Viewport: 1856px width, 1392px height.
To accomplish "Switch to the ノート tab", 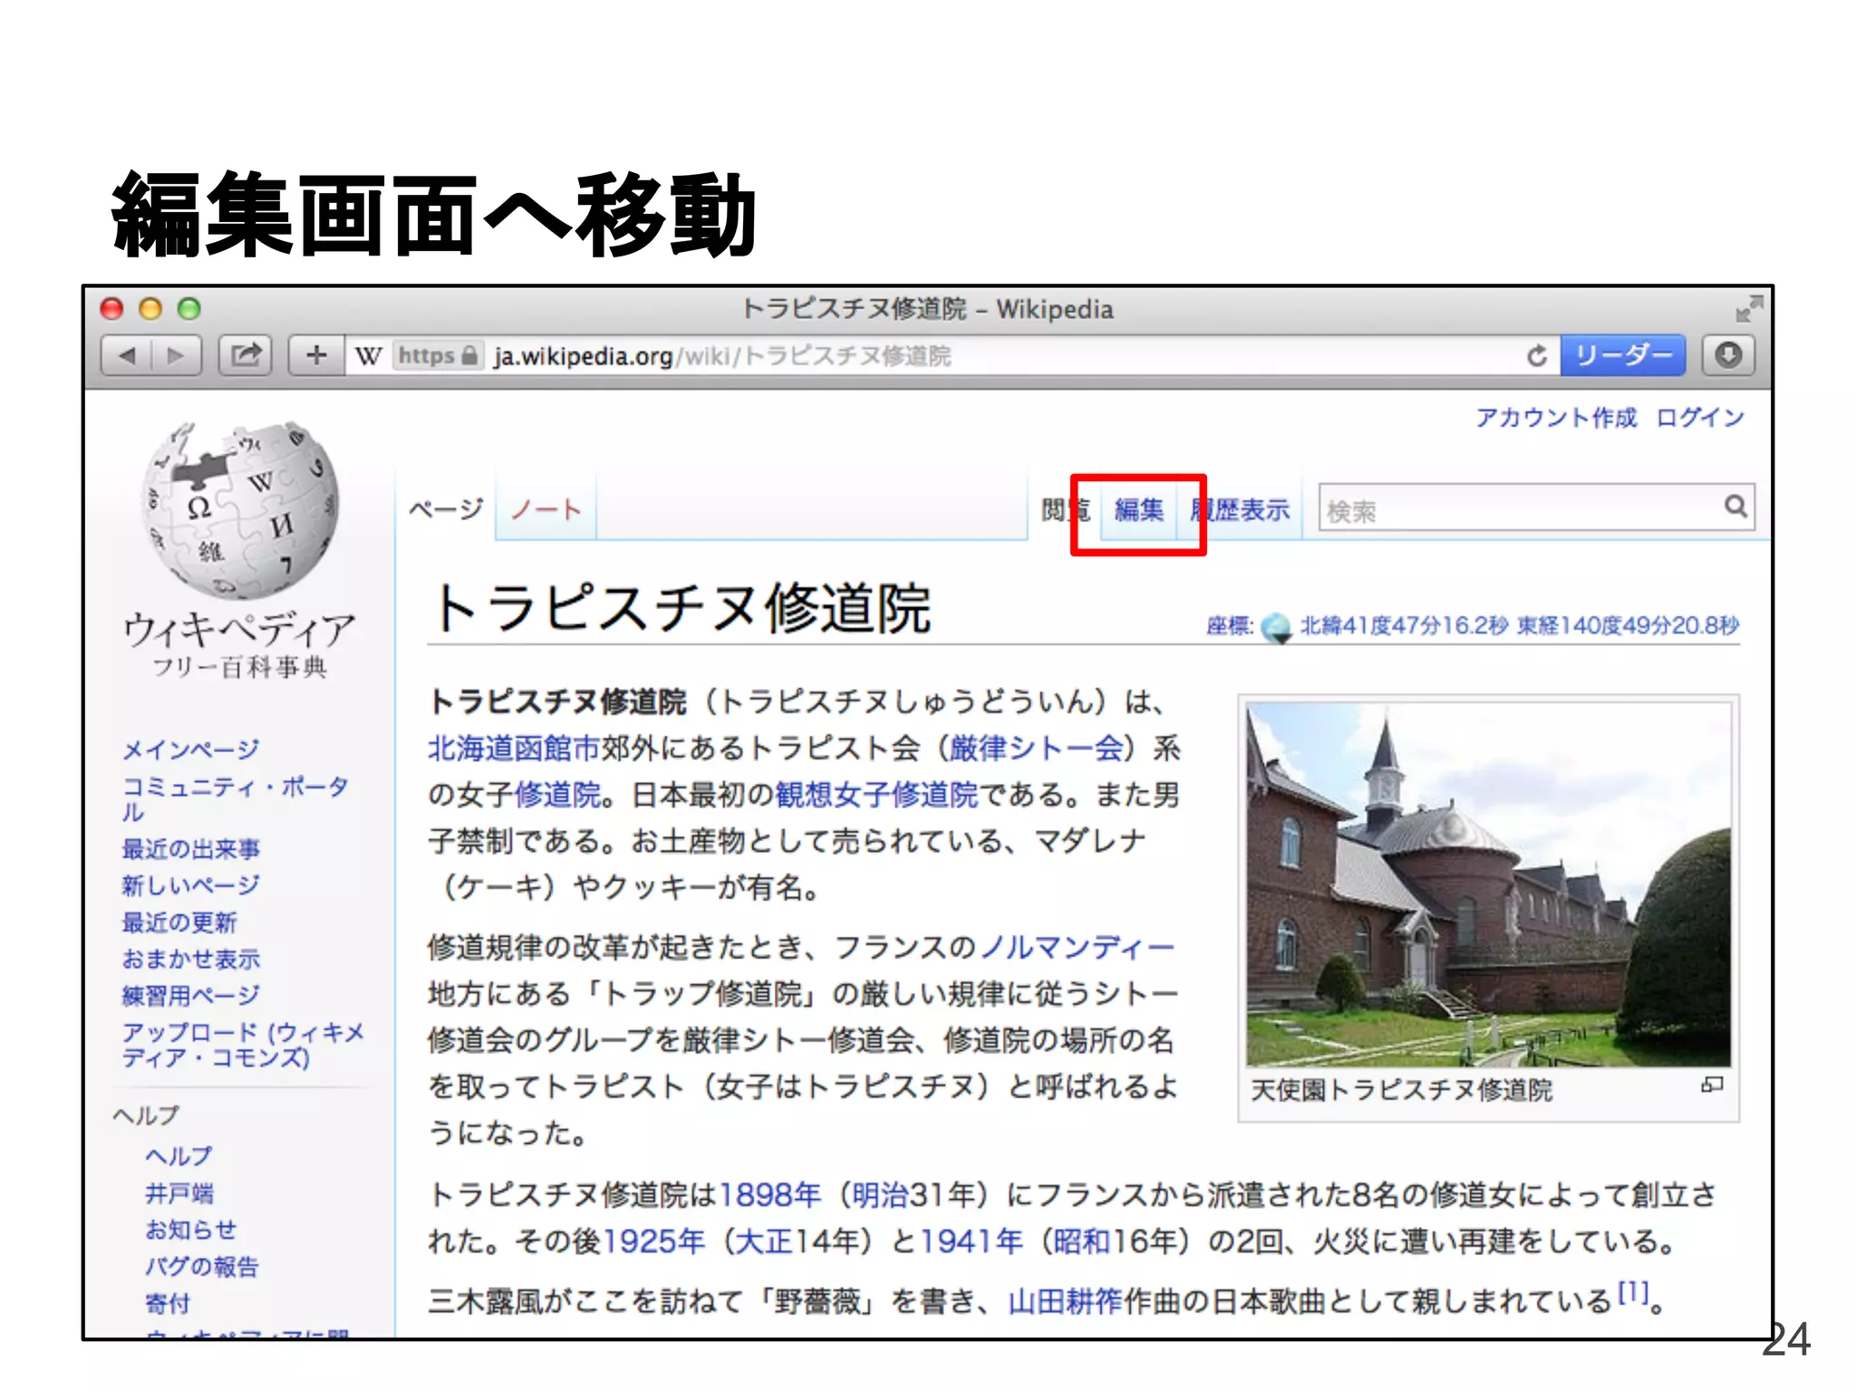I will pyautogui.click(x=545, y=509).
